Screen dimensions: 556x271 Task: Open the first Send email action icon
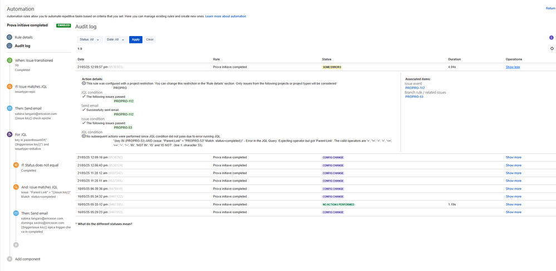pyautogui.click(x=9, y=108)
